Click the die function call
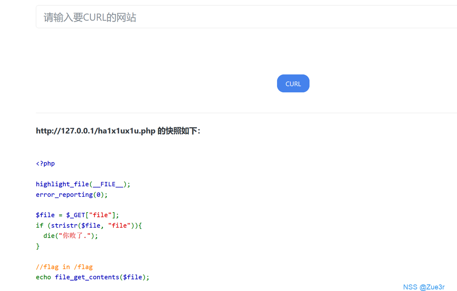Viewport: 457px width, 291px height. [49, 236]
